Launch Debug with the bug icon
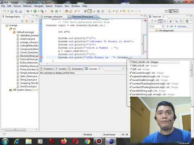The width and height of the screenshot is (194, 145). pyautogui.click(x=28, y=11)
